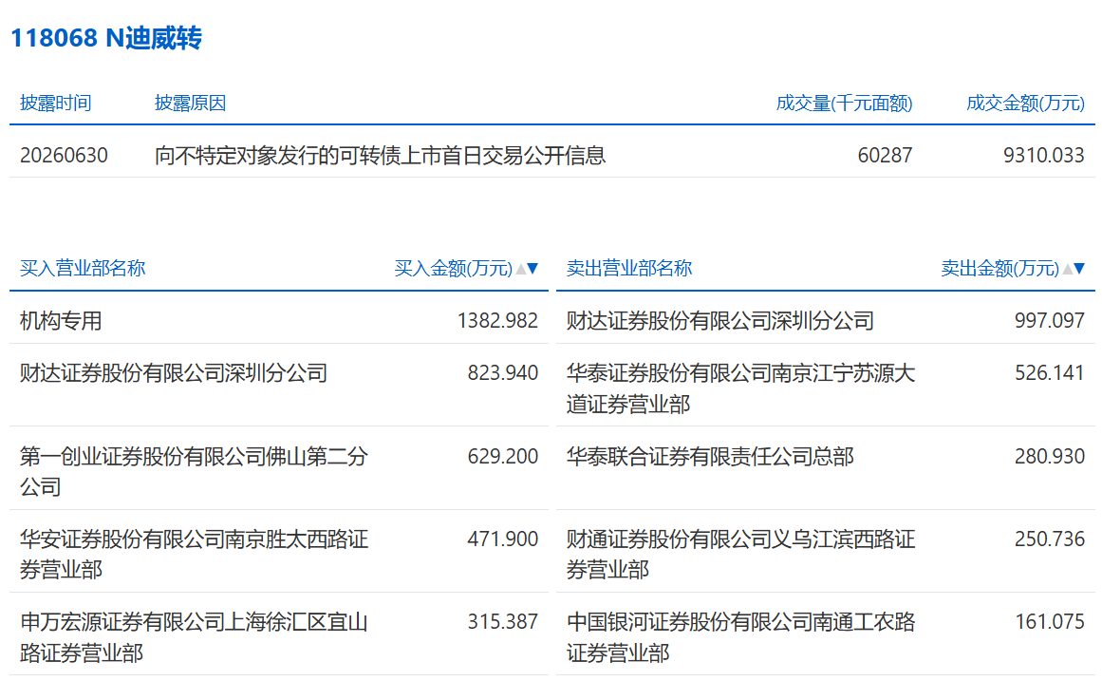
Task: Click the 买入金额(万元) column header
Action: pyautogui.click(x=454, y=268)
